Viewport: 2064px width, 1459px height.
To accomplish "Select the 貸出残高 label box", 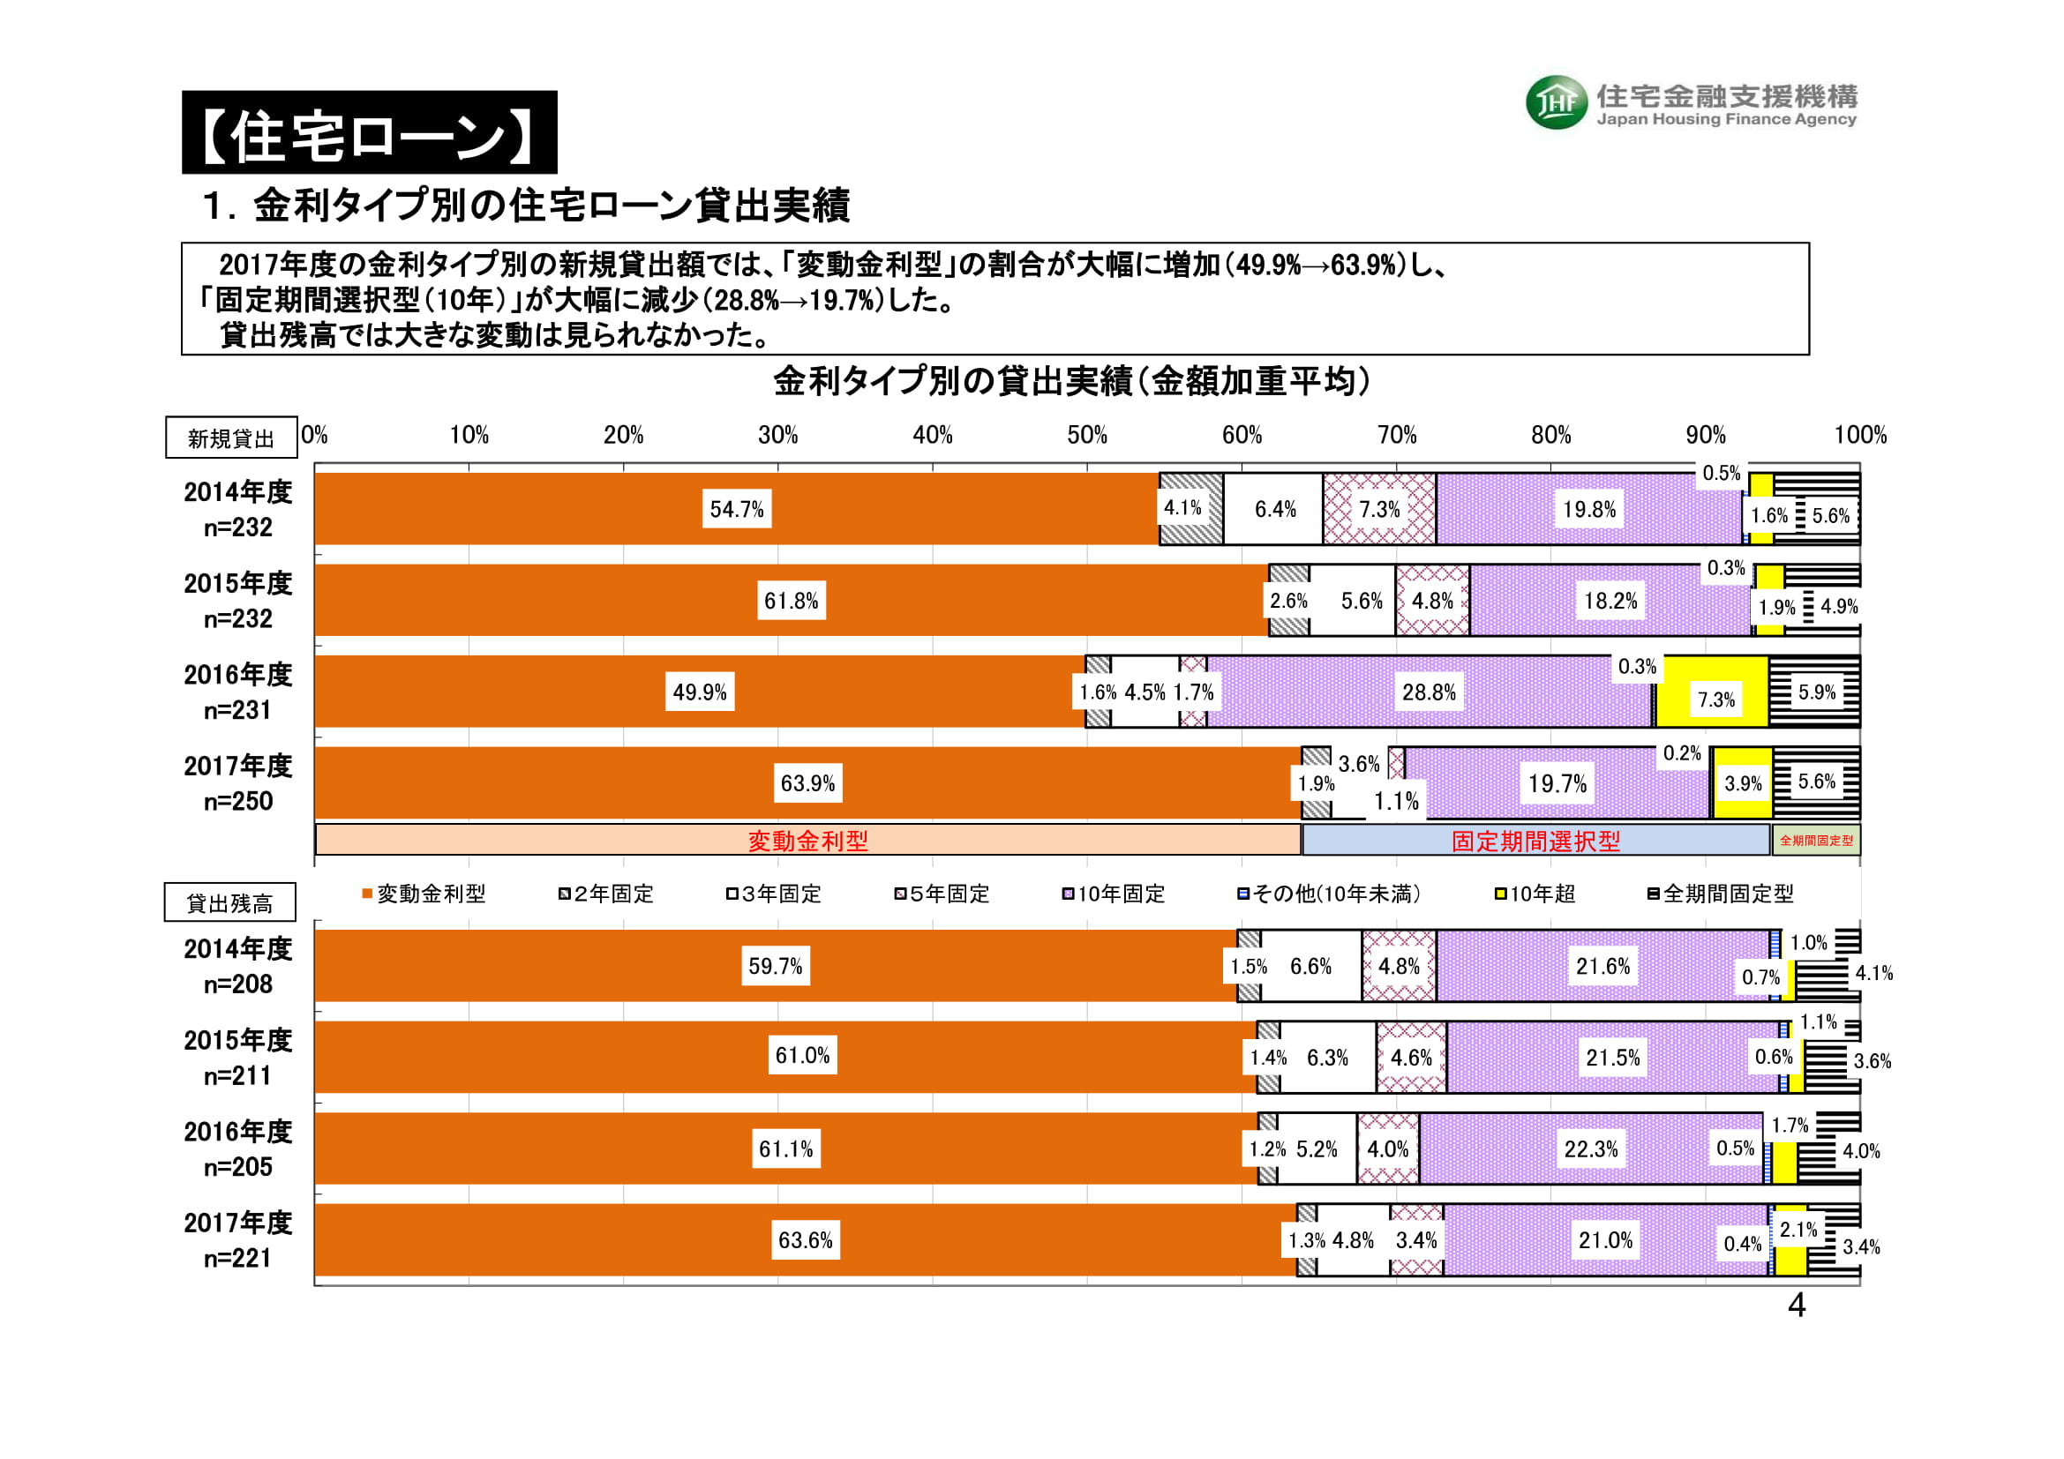I will pyautogui.click(x=230, y=904).
